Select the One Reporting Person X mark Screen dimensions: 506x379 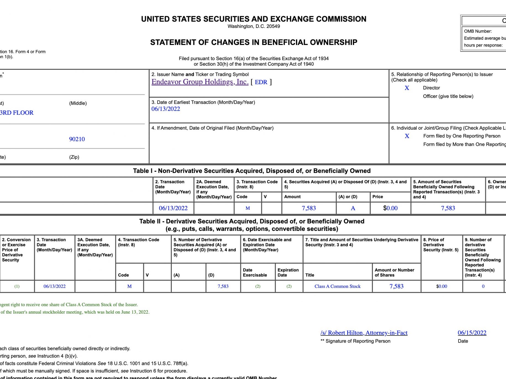coord(407,136)
